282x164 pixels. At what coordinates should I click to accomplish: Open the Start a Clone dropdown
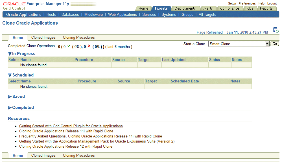coord(267,44)
